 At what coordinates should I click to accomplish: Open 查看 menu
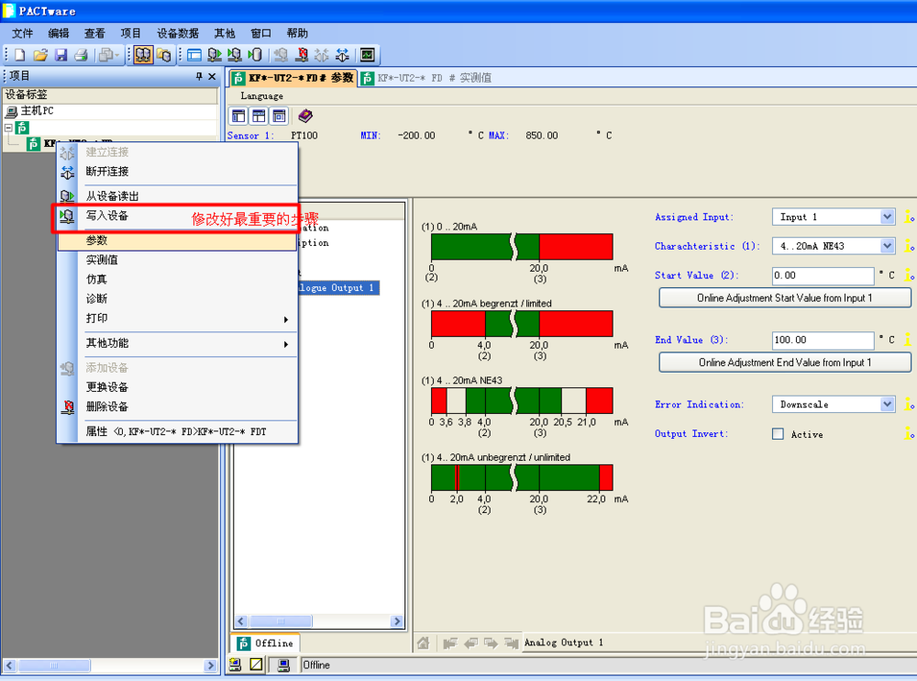[94, 33]
